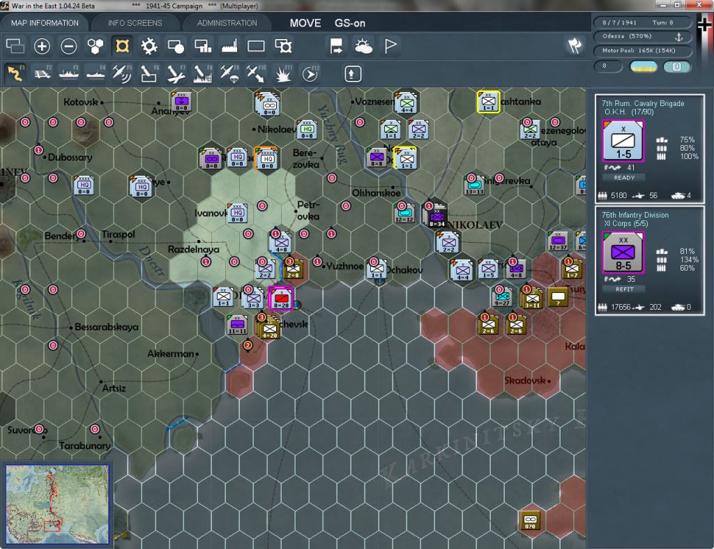Image resolution: width=714 pixels, height=549 pixels.
Task: Select Air transport mode F9 icon
Action: click(229, 73)
